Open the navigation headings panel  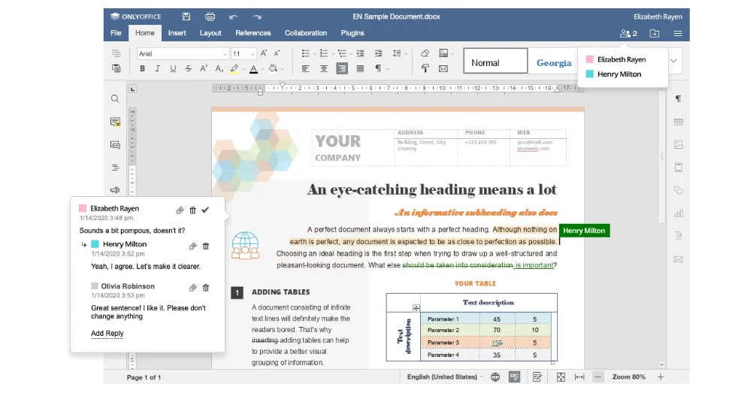tap(115, 168)
